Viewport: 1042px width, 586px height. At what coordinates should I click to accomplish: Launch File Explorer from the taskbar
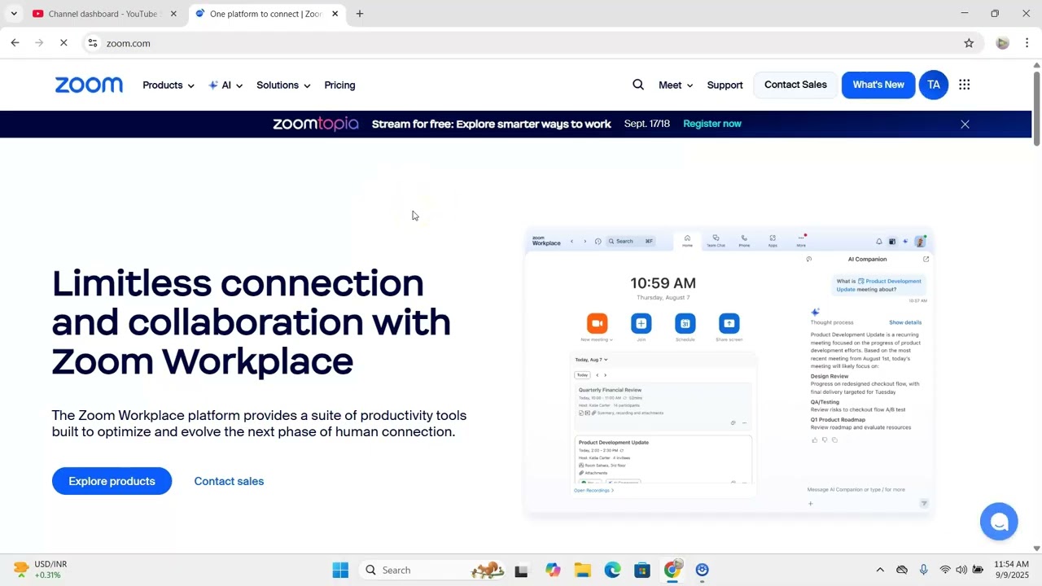pos(582,570)
